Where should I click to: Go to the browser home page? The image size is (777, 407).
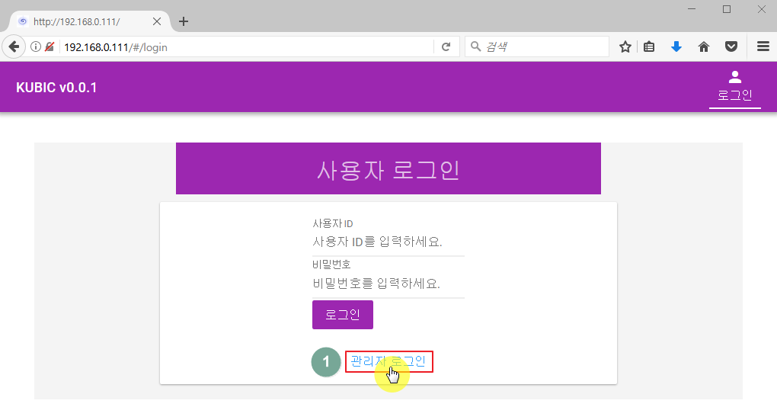(x=704, y=46)
